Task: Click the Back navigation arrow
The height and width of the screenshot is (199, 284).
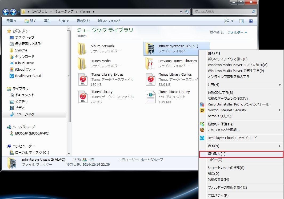Action: click(x=6, y=12)
